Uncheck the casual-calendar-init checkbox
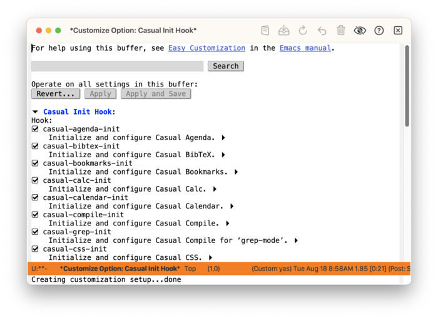This screenshot has width=438, height=320. click(x=35, y=197)
